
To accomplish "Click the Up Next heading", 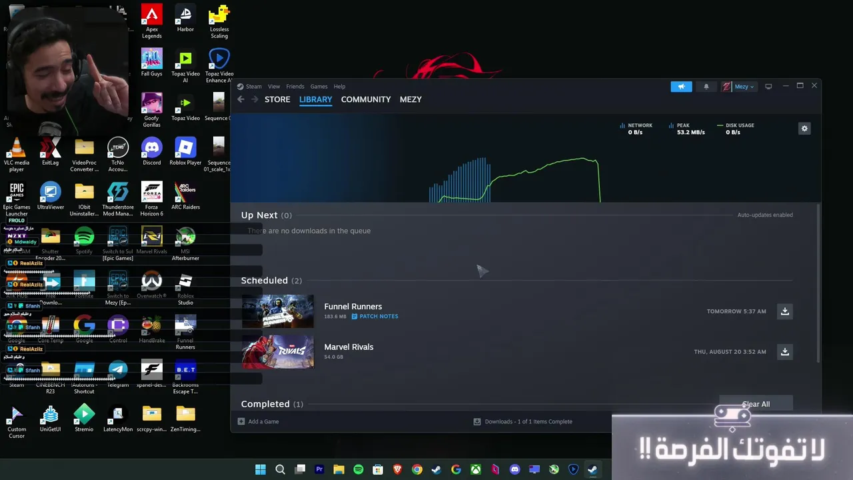I will (x=259, y=215).
